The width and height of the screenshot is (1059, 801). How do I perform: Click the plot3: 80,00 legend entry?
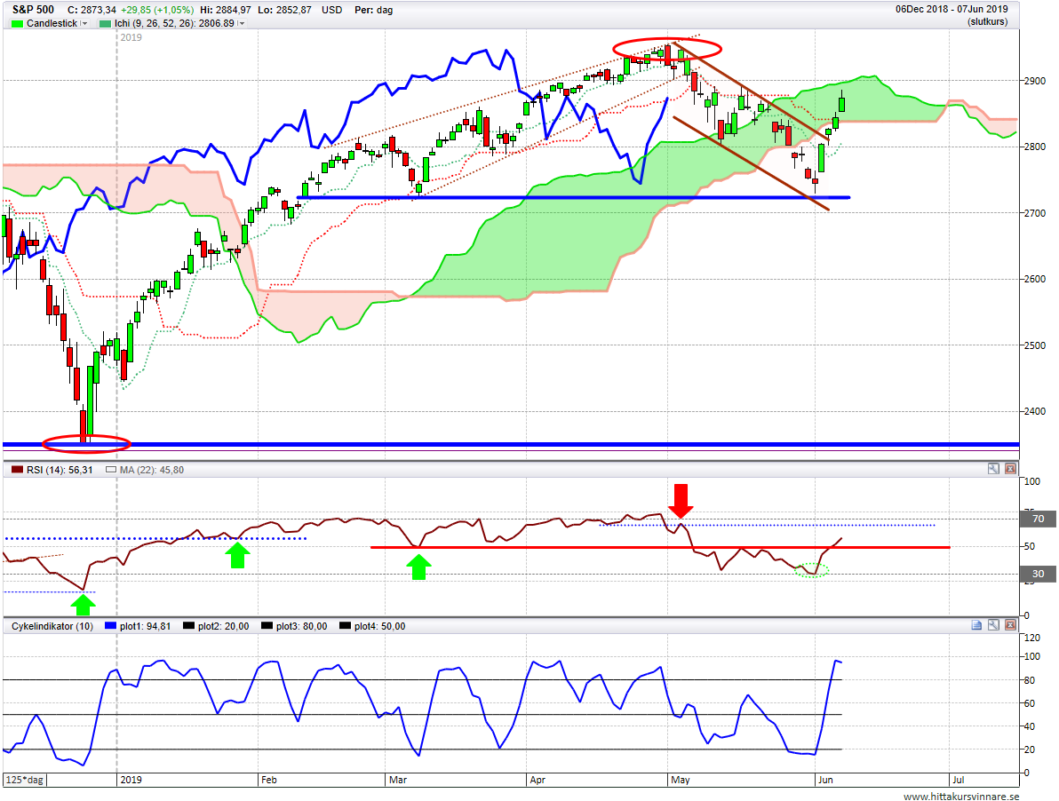pyautogui.click(x=302, y=626)
